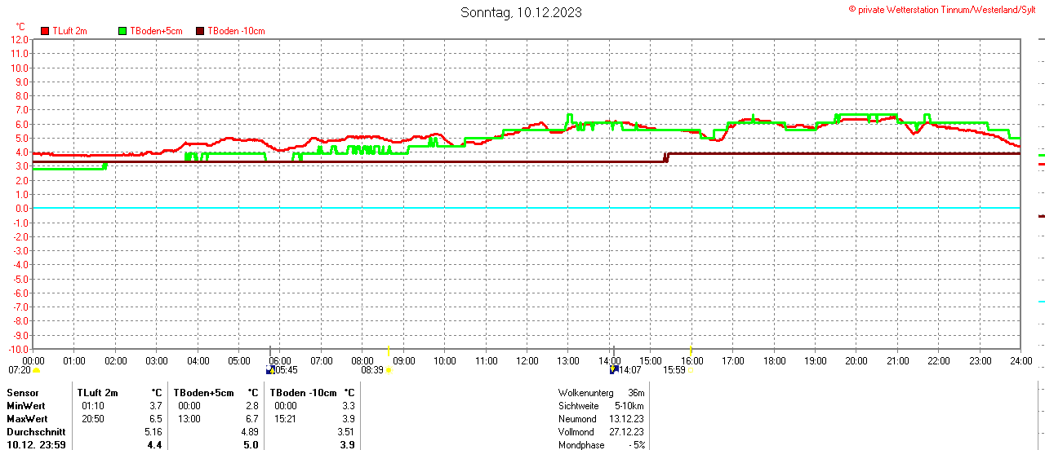
Task: Click the green TBoden+5cm legend swatch
Action: (x=123, y=31)
